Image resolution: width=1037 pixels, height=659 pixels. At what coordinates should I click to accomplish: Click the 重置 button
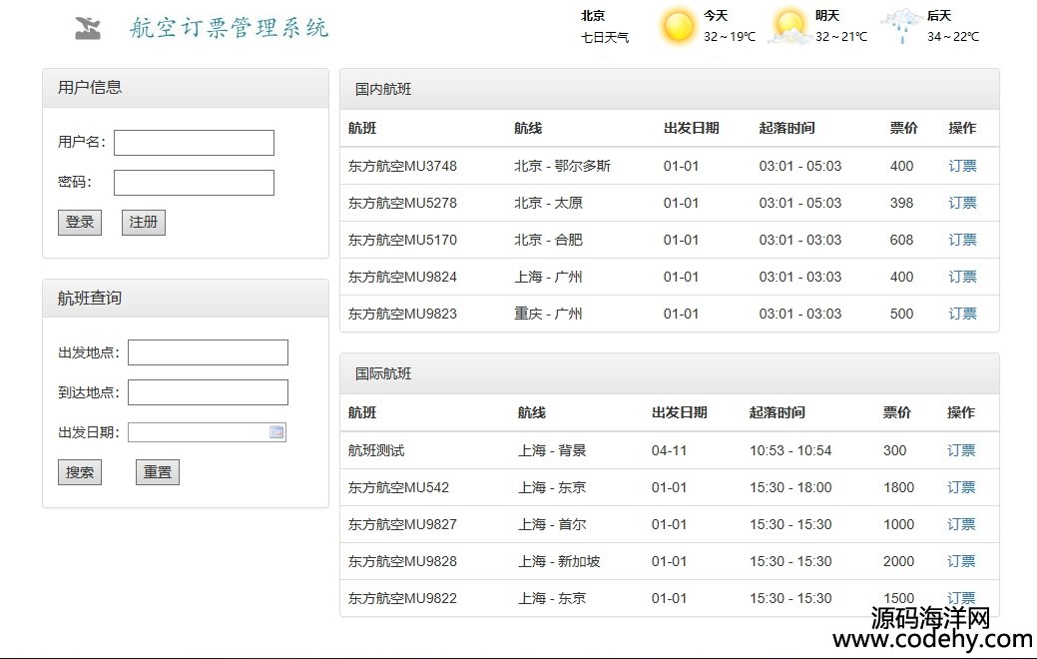pos(158,472)
